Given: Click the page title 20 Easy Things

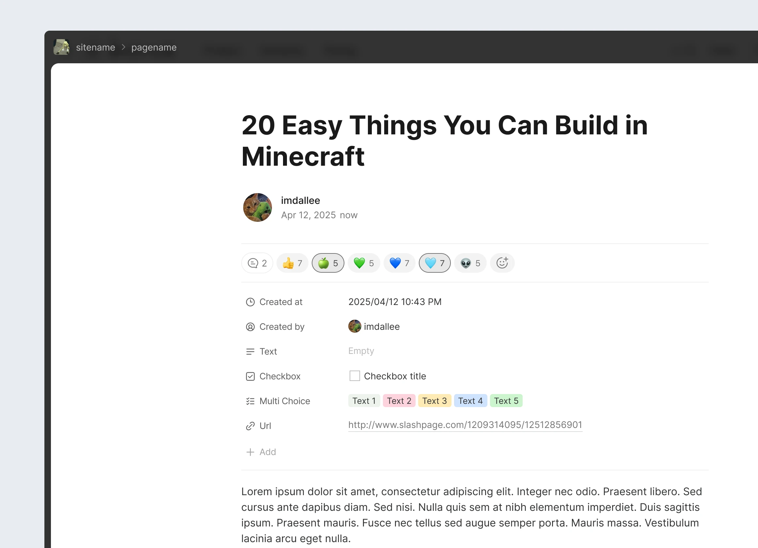Looking at the screenshot, I should pyautogui.click(x=445, y=141).
